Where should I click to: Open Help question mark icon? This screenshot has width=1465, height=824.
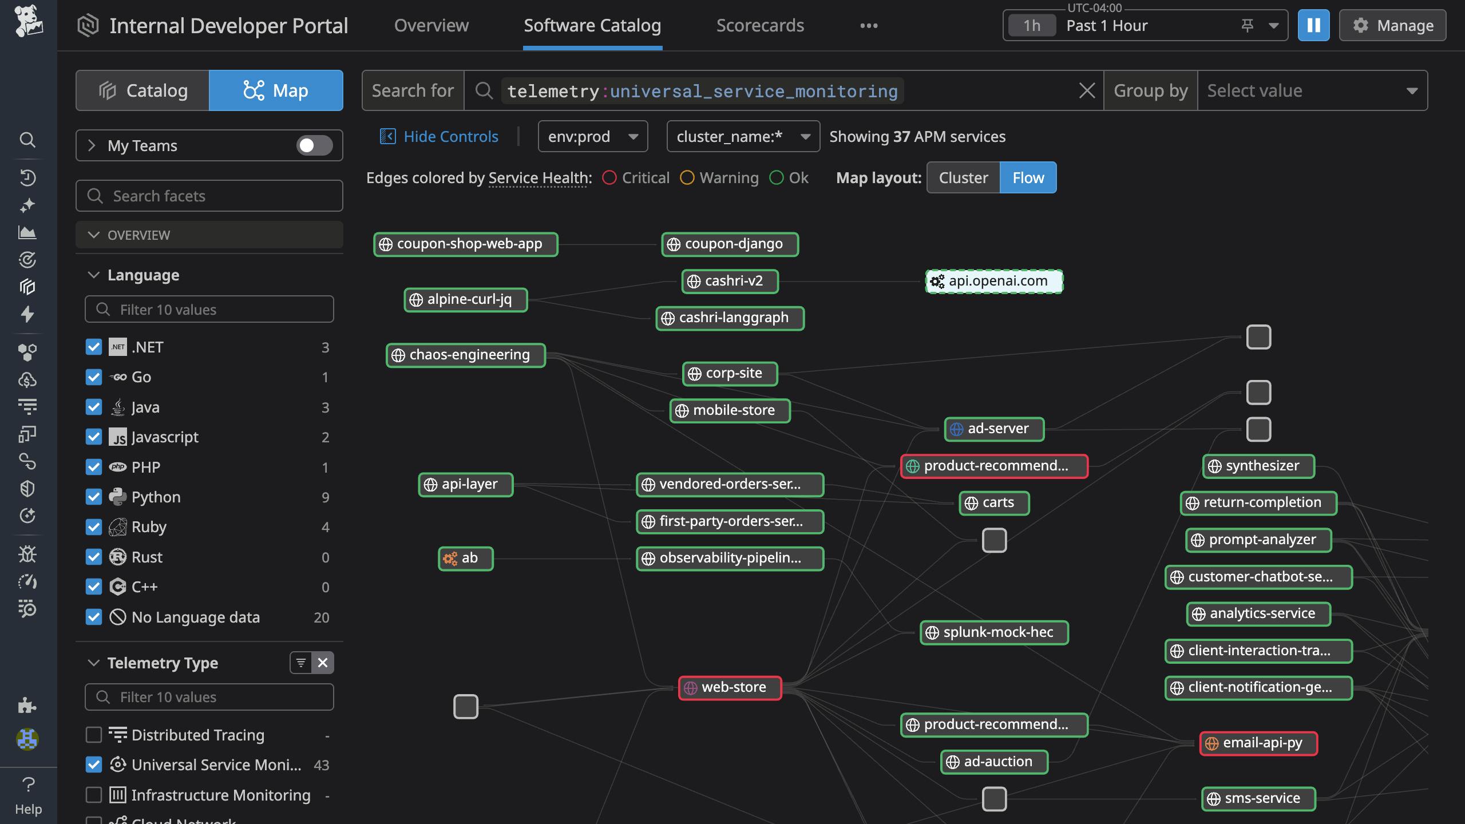coord(28,784)
